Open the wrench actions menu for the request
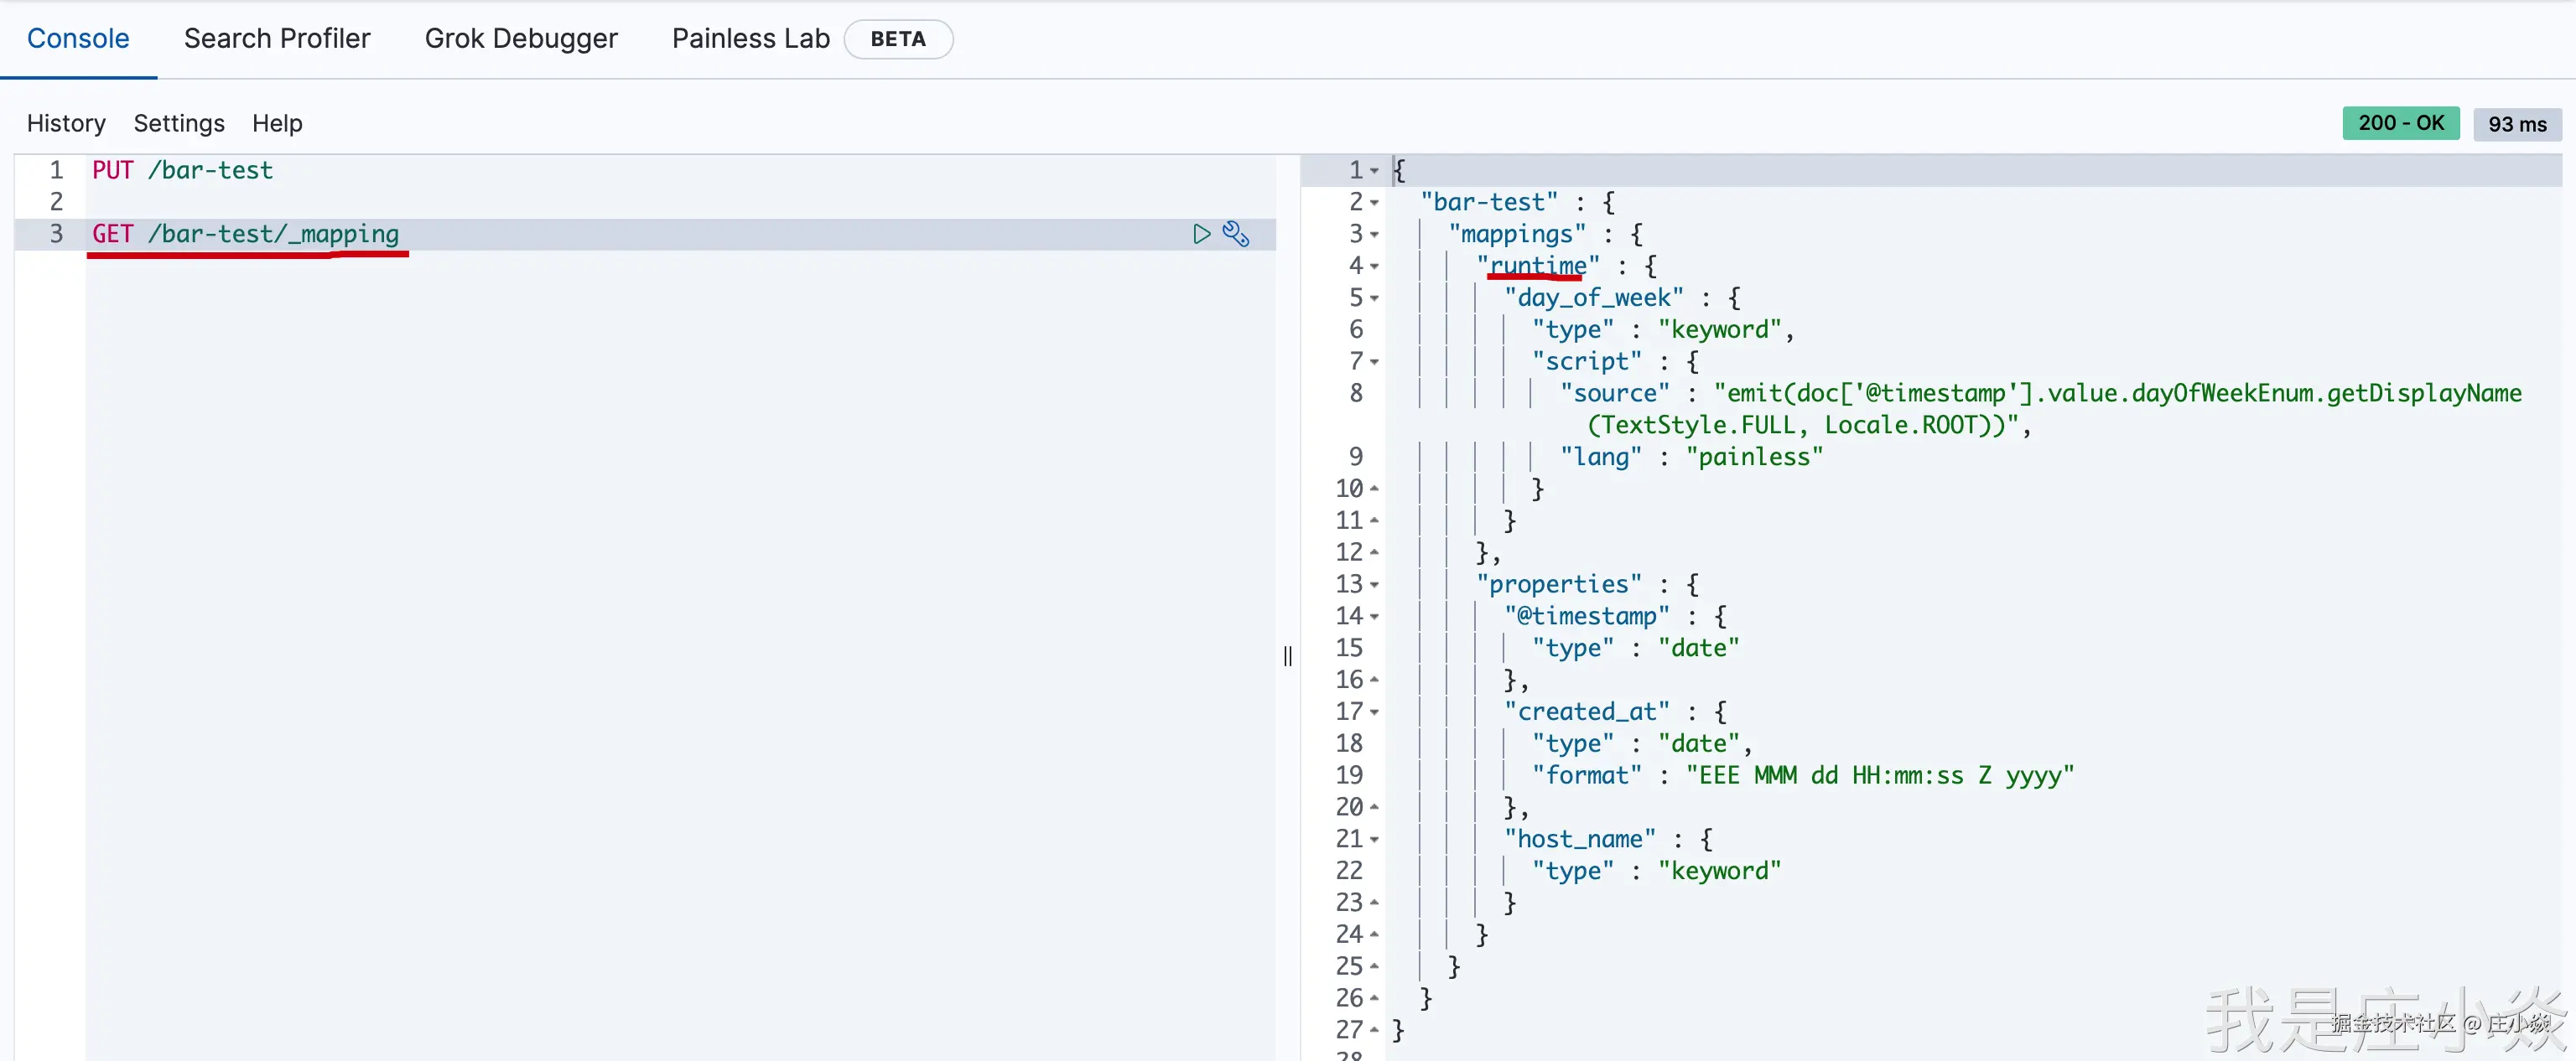Screen dimensions: 2576x1061 point(1236,234)
